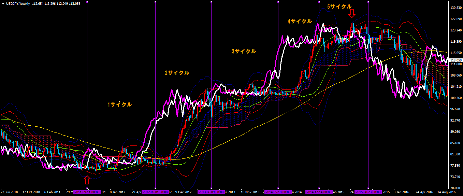Viewport: 463px width, 196px height.
Task: Click the 85.180 price level
Action: click(x=455, y=143)
